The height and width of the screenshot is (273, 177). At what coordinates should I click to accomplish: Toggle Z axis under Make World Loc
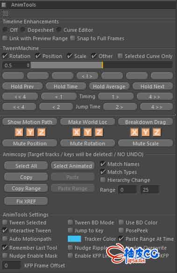click(99, 132)
